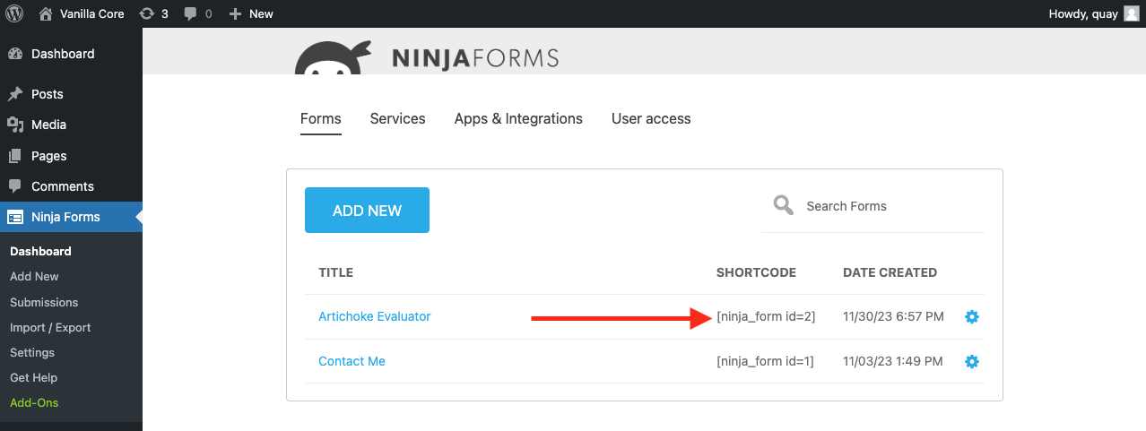1146x431 pixels.
Task: Sort forms by TITLE column
Action: pyautogui.click(x=336, y=272)
